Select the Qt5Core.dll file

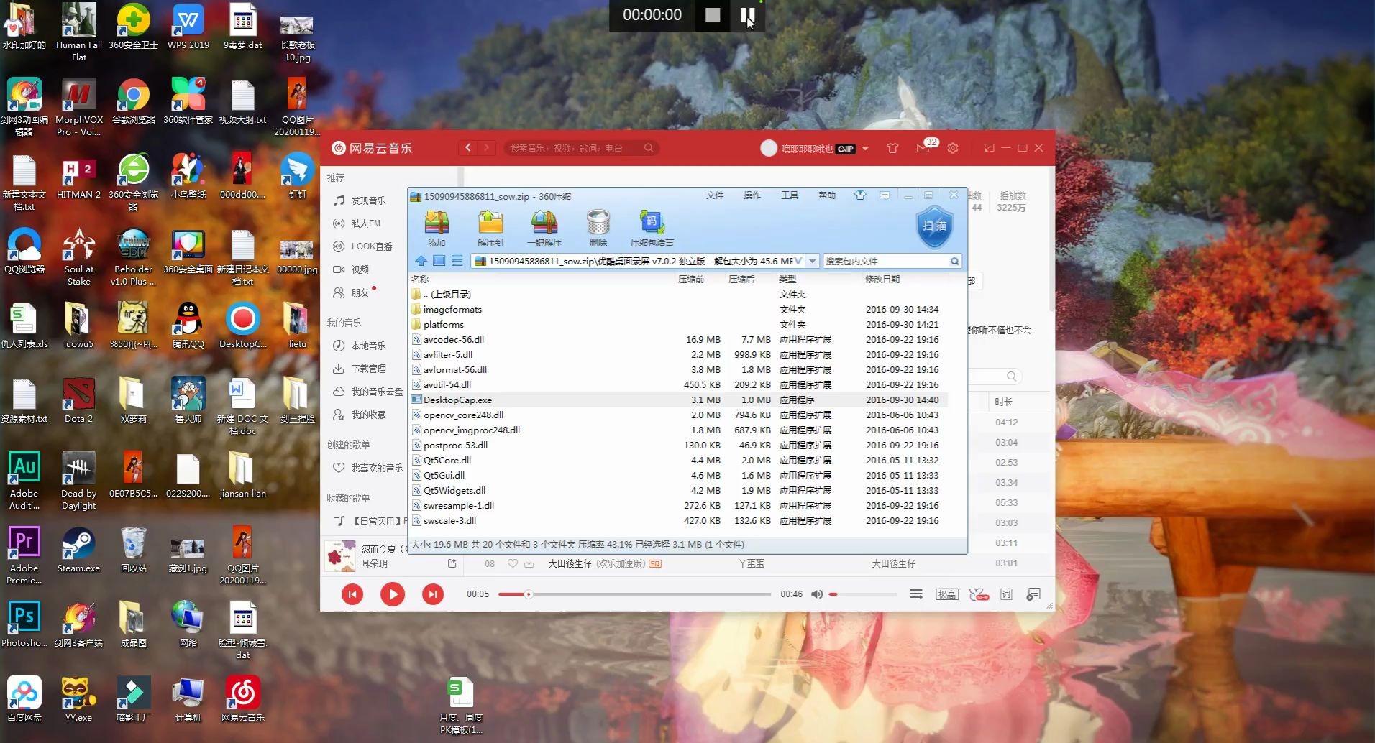[678, 460]
